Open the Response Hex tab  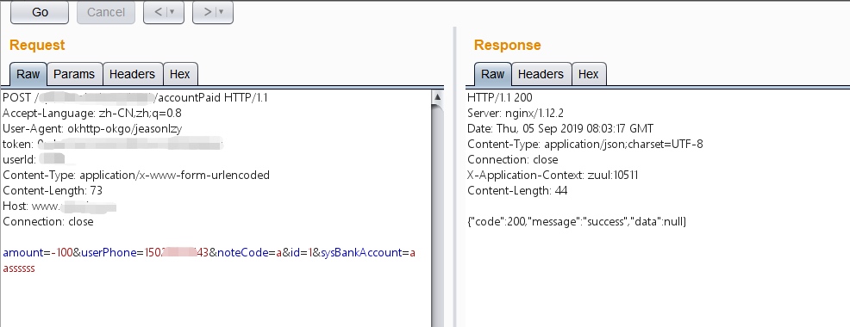point(589,74)
